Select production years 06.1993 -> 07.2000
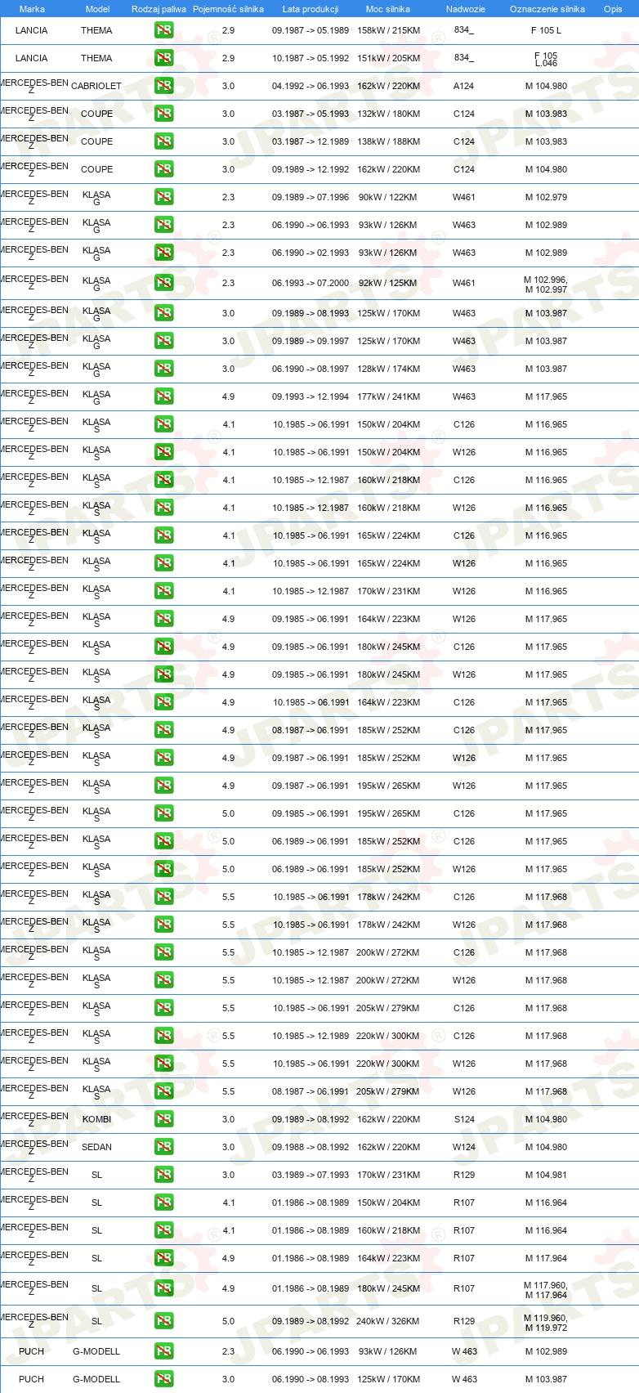The image size is (639, 1393). (311, 283)
